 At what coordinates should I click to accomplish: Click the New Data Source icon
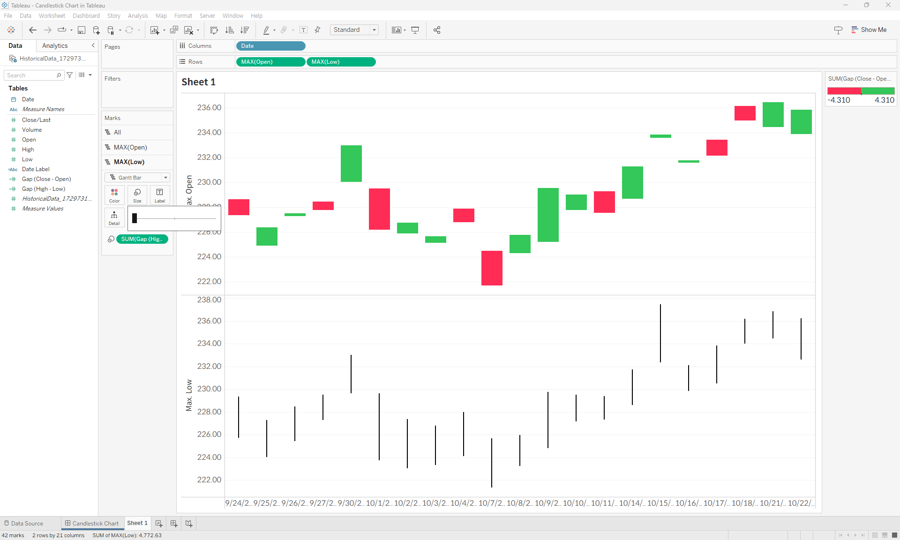96,30
